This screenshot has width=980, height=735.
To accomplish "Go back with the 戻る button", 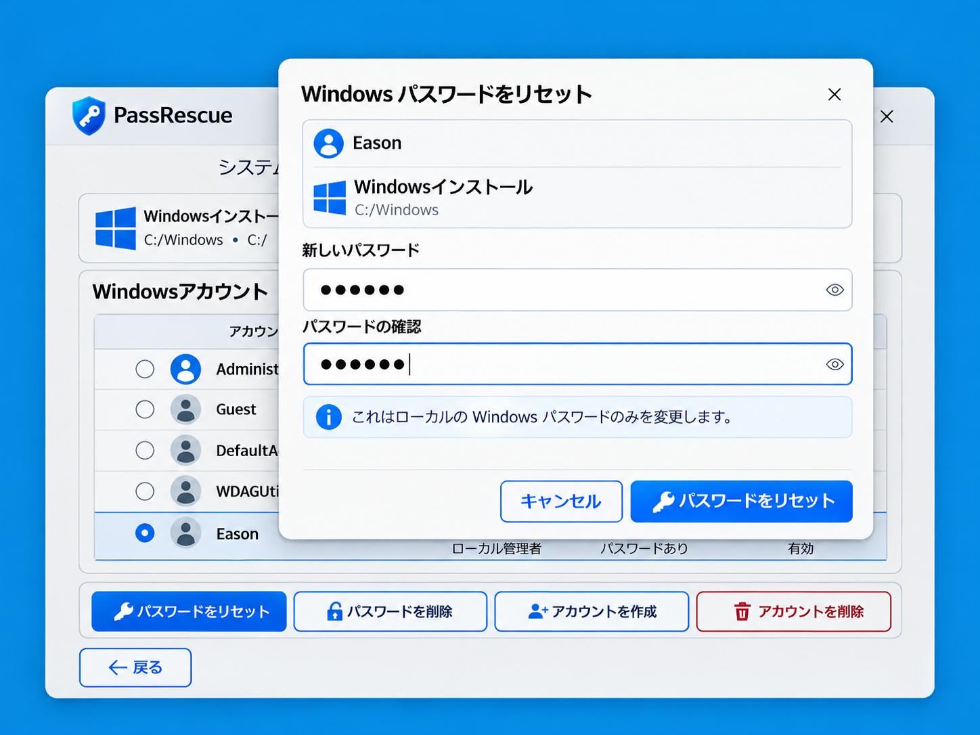I will 135,668.
